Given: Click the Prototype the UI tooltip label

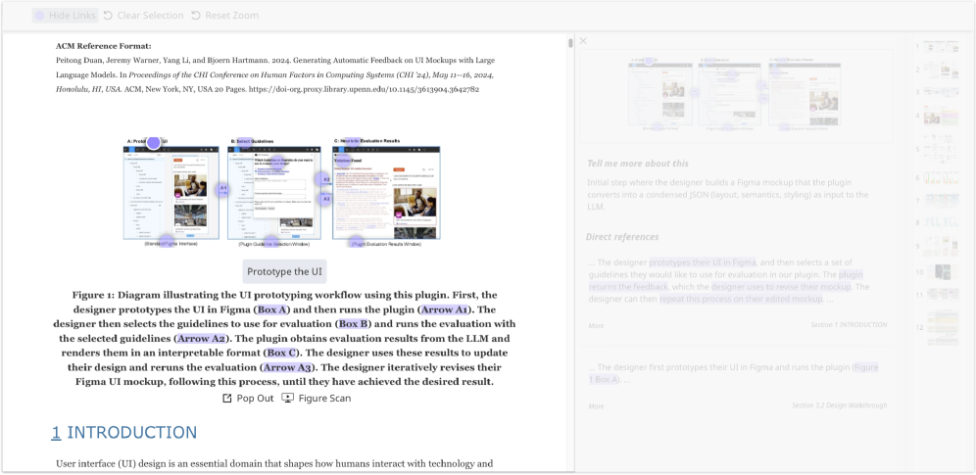Looking at the screenshot, I should (x=284, y=271).
